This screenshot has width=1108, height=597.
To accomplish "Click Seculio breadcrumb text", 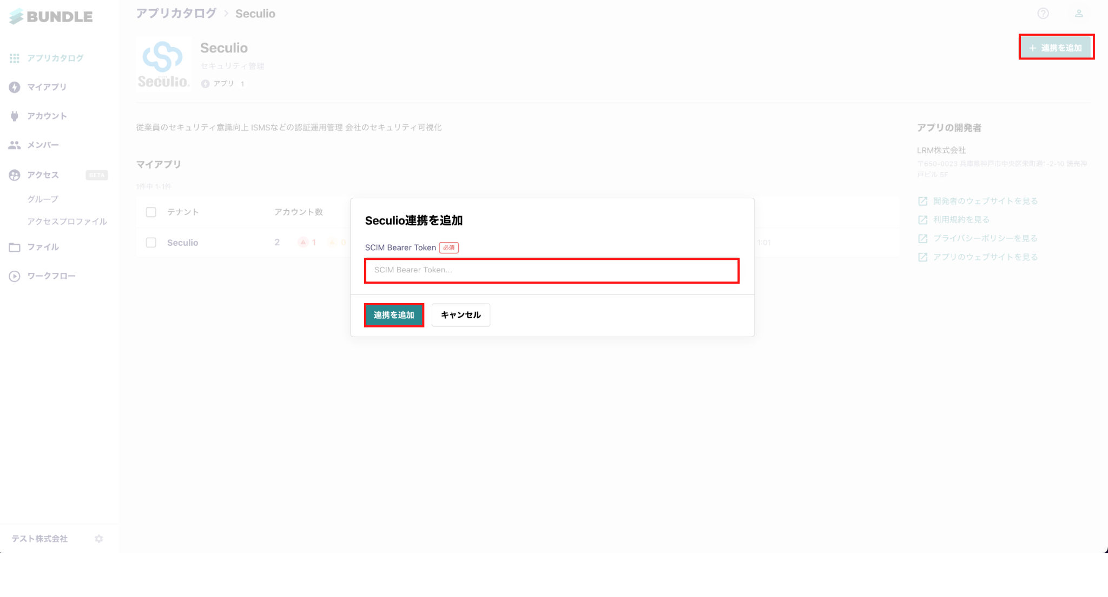I will [x=255, y=14].
